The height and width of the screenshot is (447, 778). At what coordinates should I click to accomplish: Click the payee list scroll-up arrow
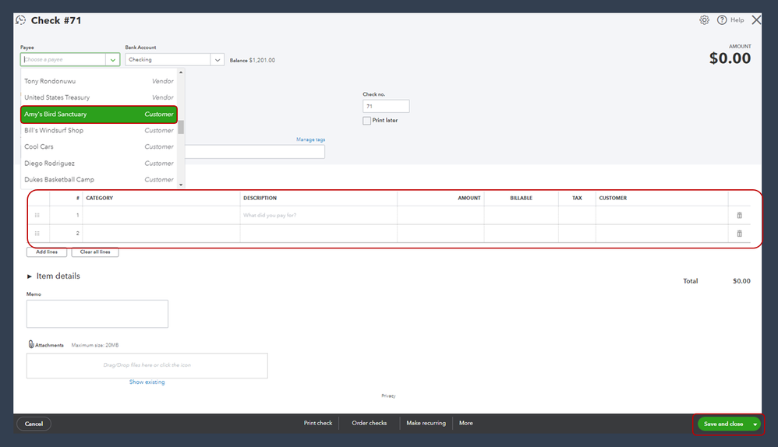coord(181,72)
